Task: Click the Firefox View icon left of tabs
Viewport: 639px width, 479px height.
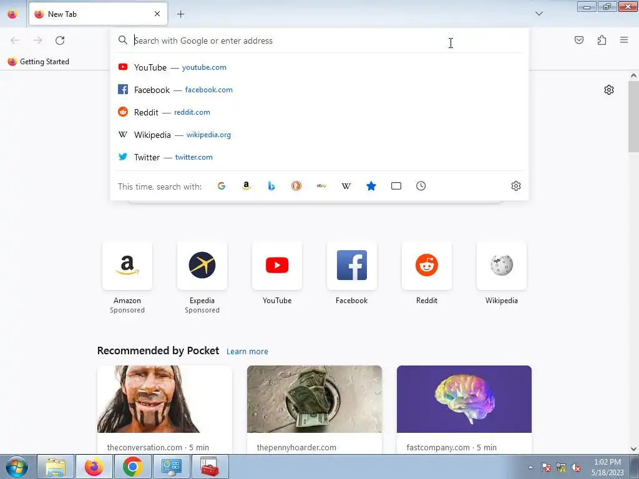Action: 12,14
